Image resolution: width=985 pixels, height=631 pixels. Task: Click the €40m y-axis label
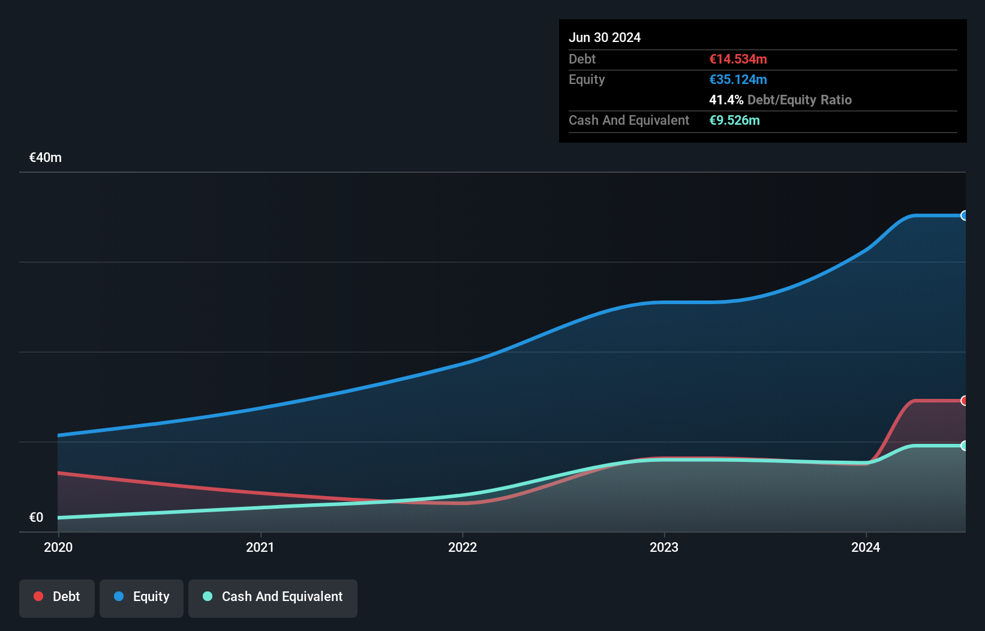pyautogui.click(x=46, y=158)
